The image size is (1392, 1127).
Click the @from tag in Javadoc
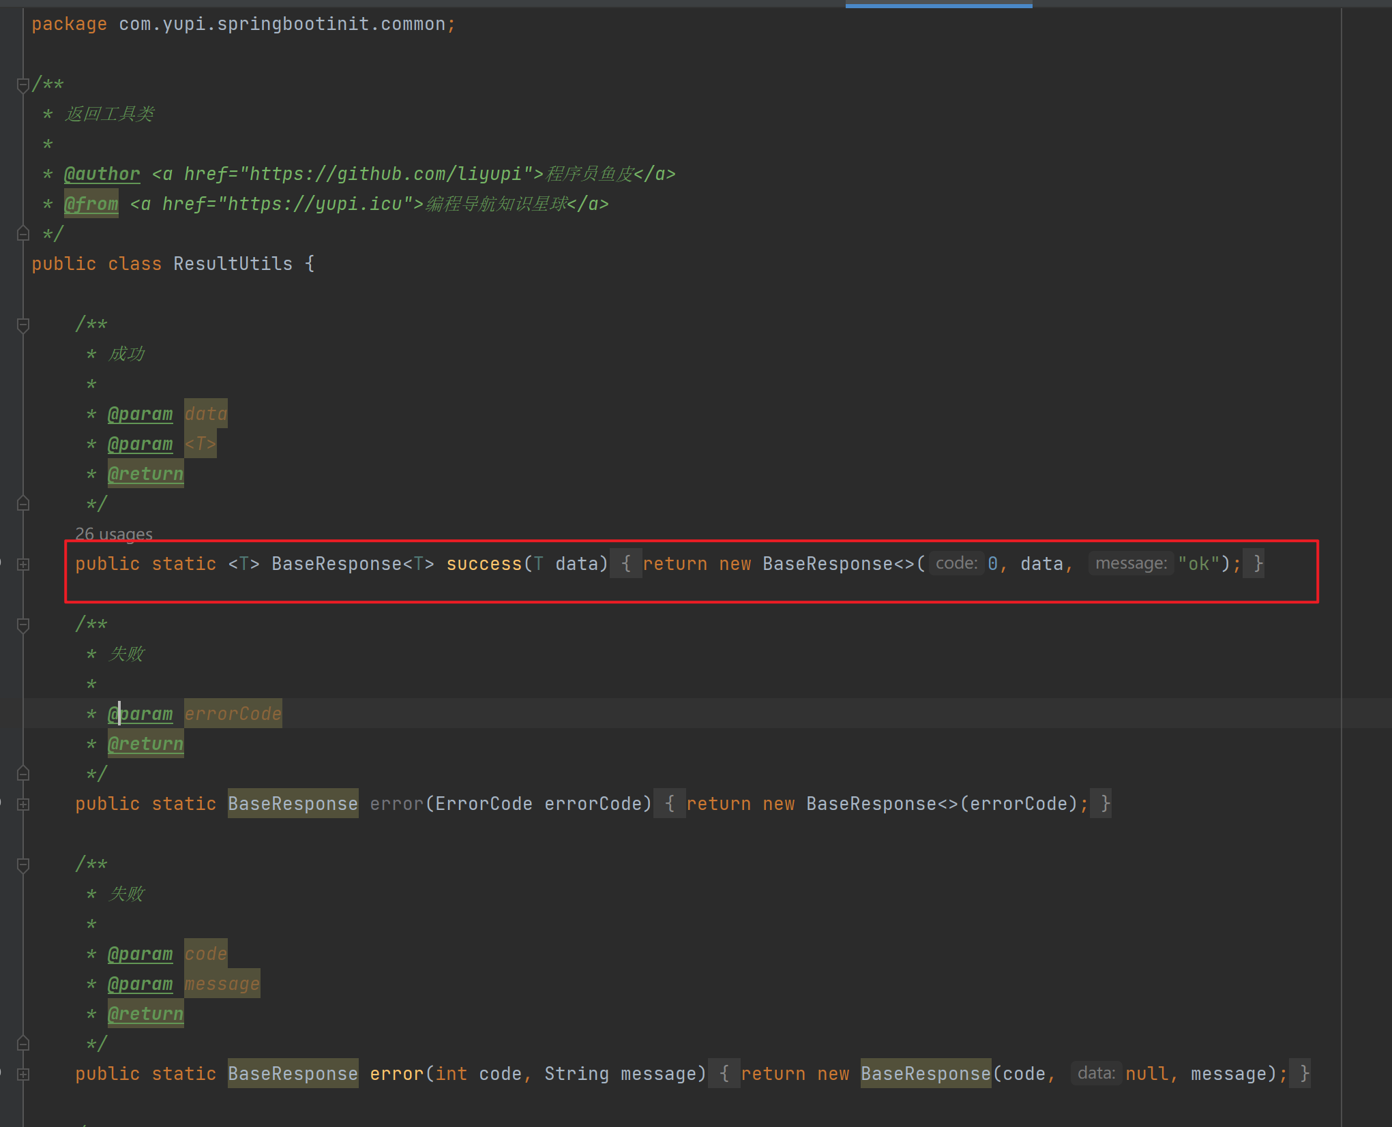(91, 204)
